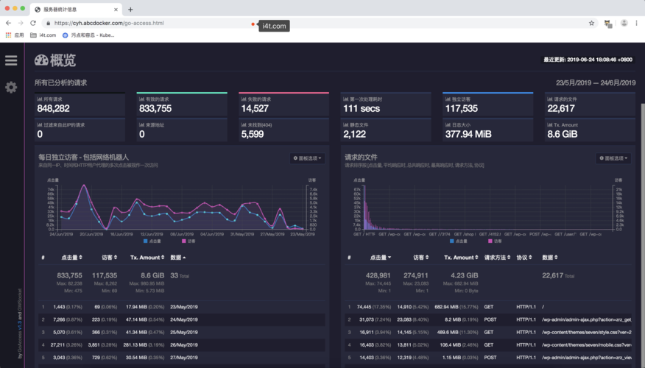Sort daily visitors by Tx. Amount column
Viewport: 645px width, 368px height.
(x=147, y=258)
